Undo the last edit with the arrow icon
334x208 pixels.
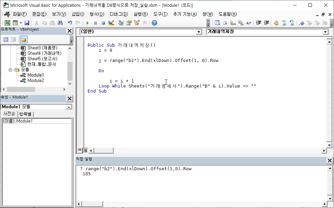click(x=70, y=23)
